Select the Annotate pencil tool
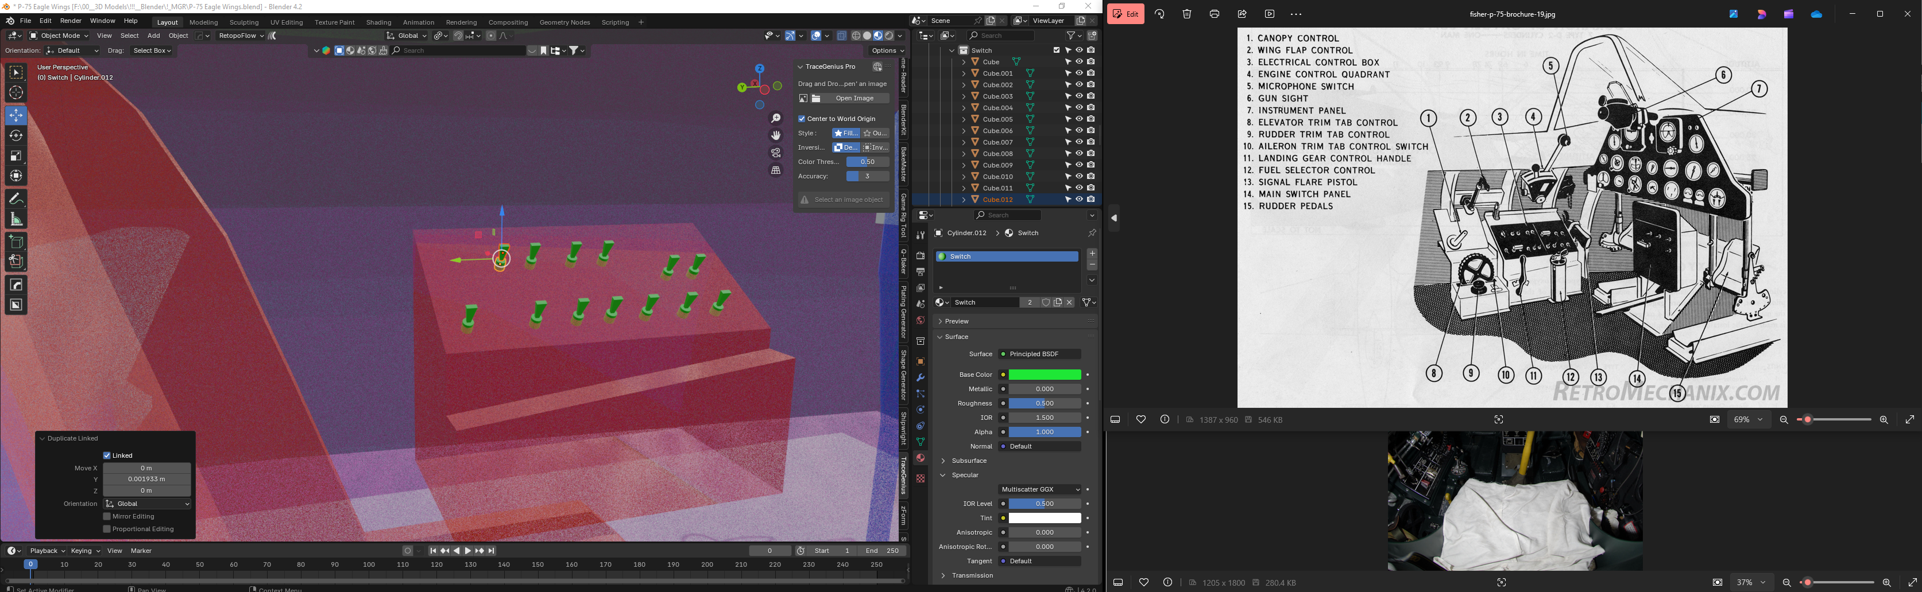 click(x=16, y=199)
